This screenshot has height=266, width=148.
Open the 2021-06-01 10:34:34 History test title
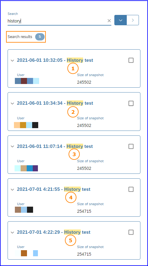point(55,103)
